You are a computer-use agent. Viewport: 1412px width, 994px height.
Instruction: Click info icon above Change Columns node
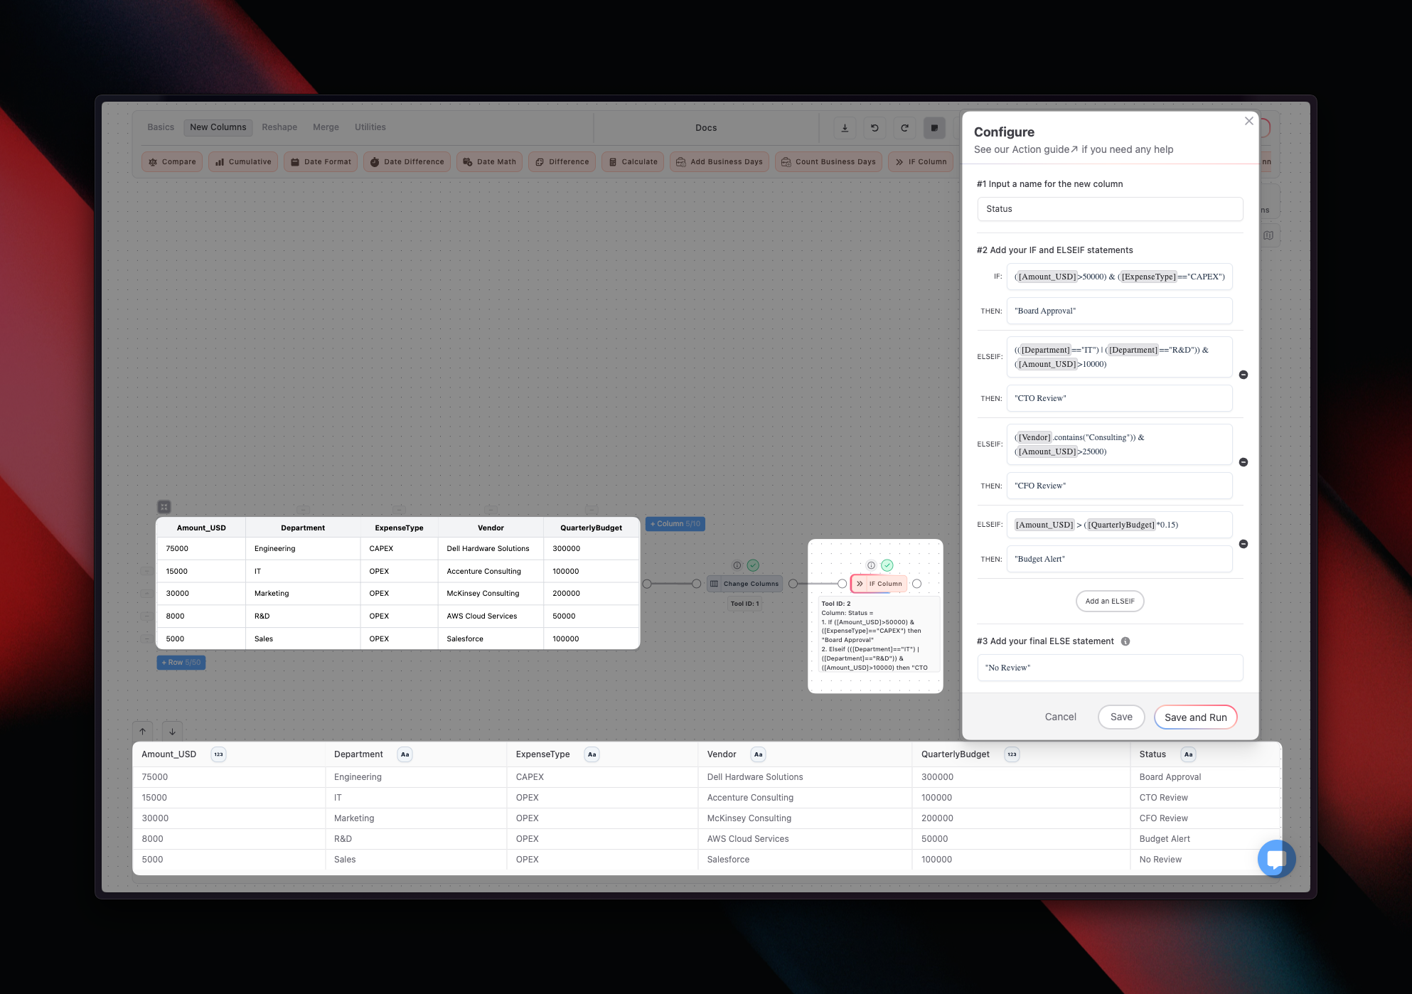click(x=737, y=565)
